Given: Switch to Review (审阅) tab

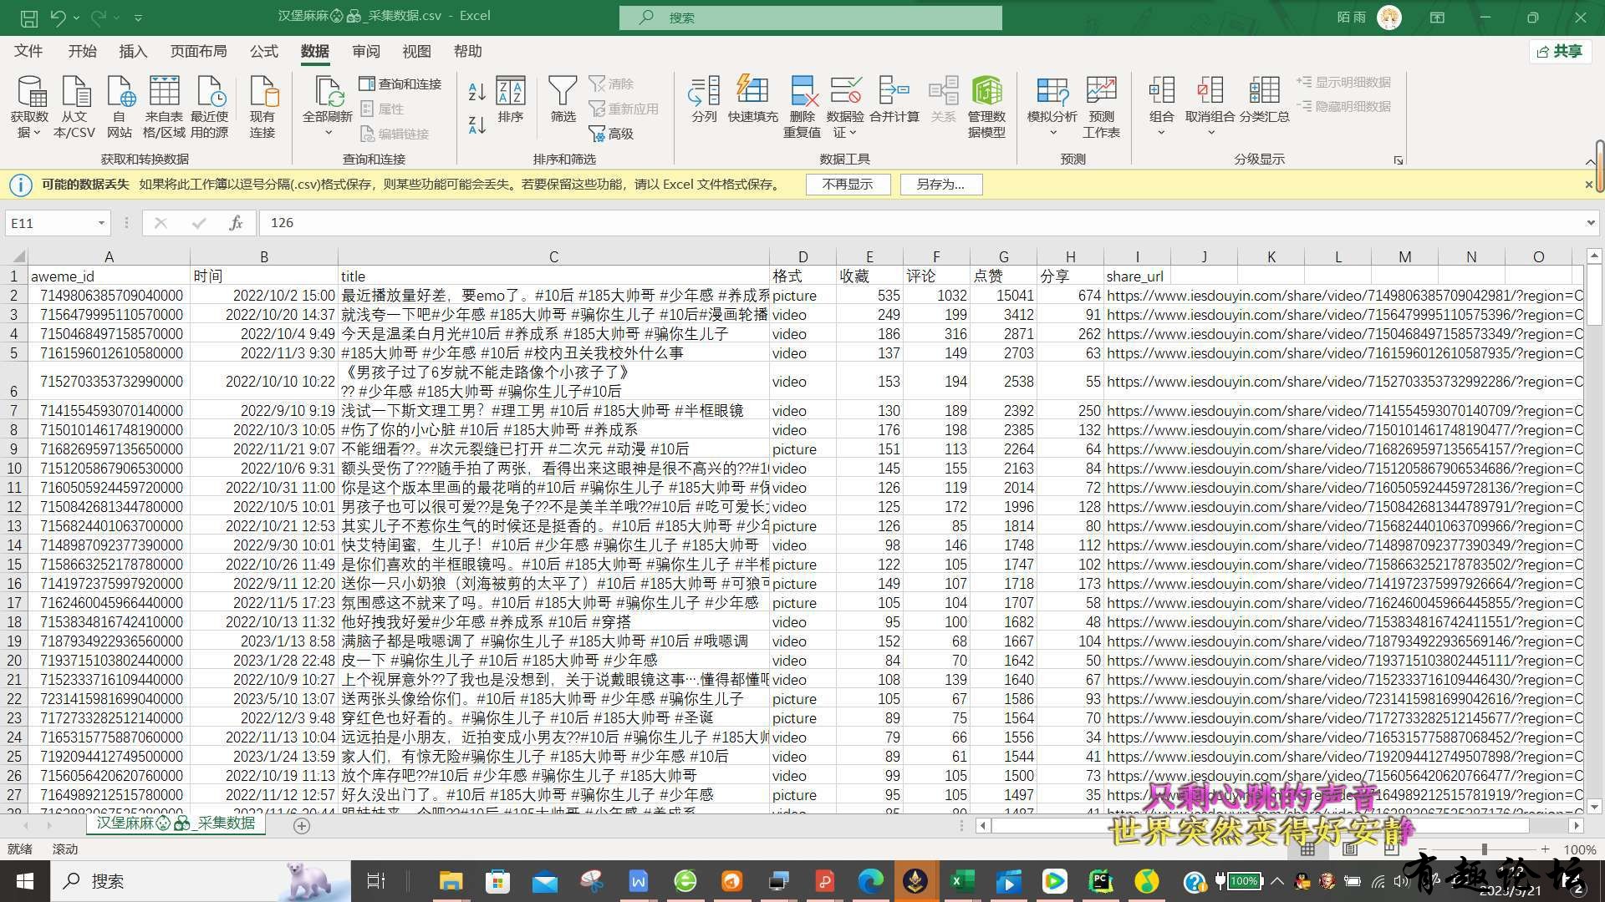Looking at the screenshot, I should point(365,51).
